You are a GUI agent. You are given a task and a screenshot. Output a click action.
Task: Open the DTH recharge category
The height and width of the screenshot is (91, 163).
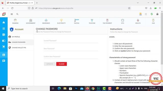(123, 21)
